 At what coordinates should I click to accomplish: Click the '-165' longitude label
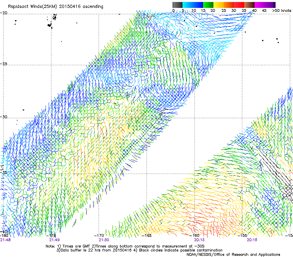coord(146,236)
